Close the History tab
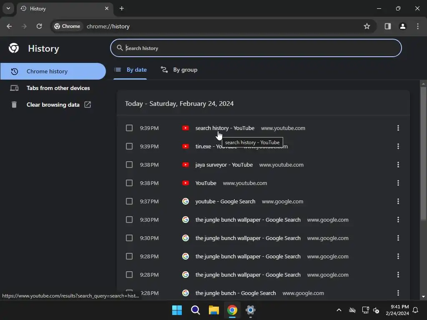The height and width of the screenshot is (320, 427). [x=107, y=8]
